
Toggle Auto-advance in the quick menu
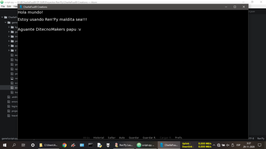pyautogui.click(x=122, y=138)
